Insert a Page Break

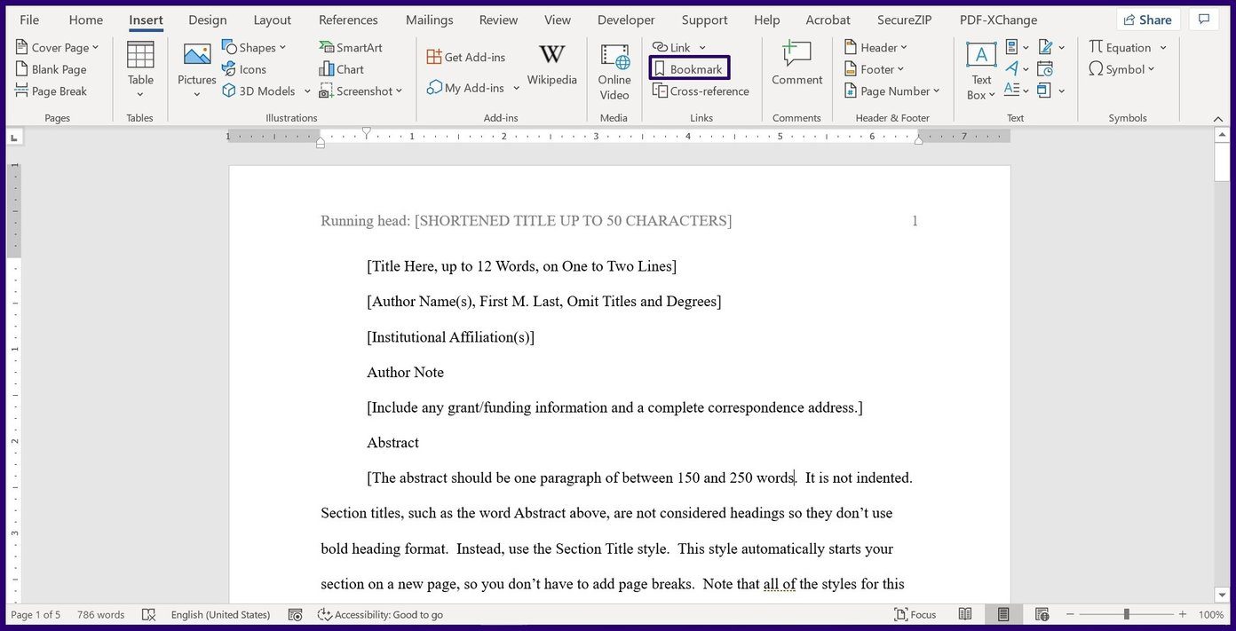coord(51,91)
